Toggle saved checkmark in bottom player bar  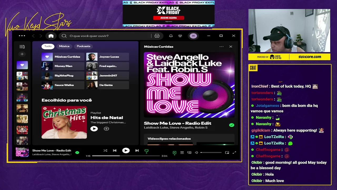pyautogui.click(x=77, y=152)
